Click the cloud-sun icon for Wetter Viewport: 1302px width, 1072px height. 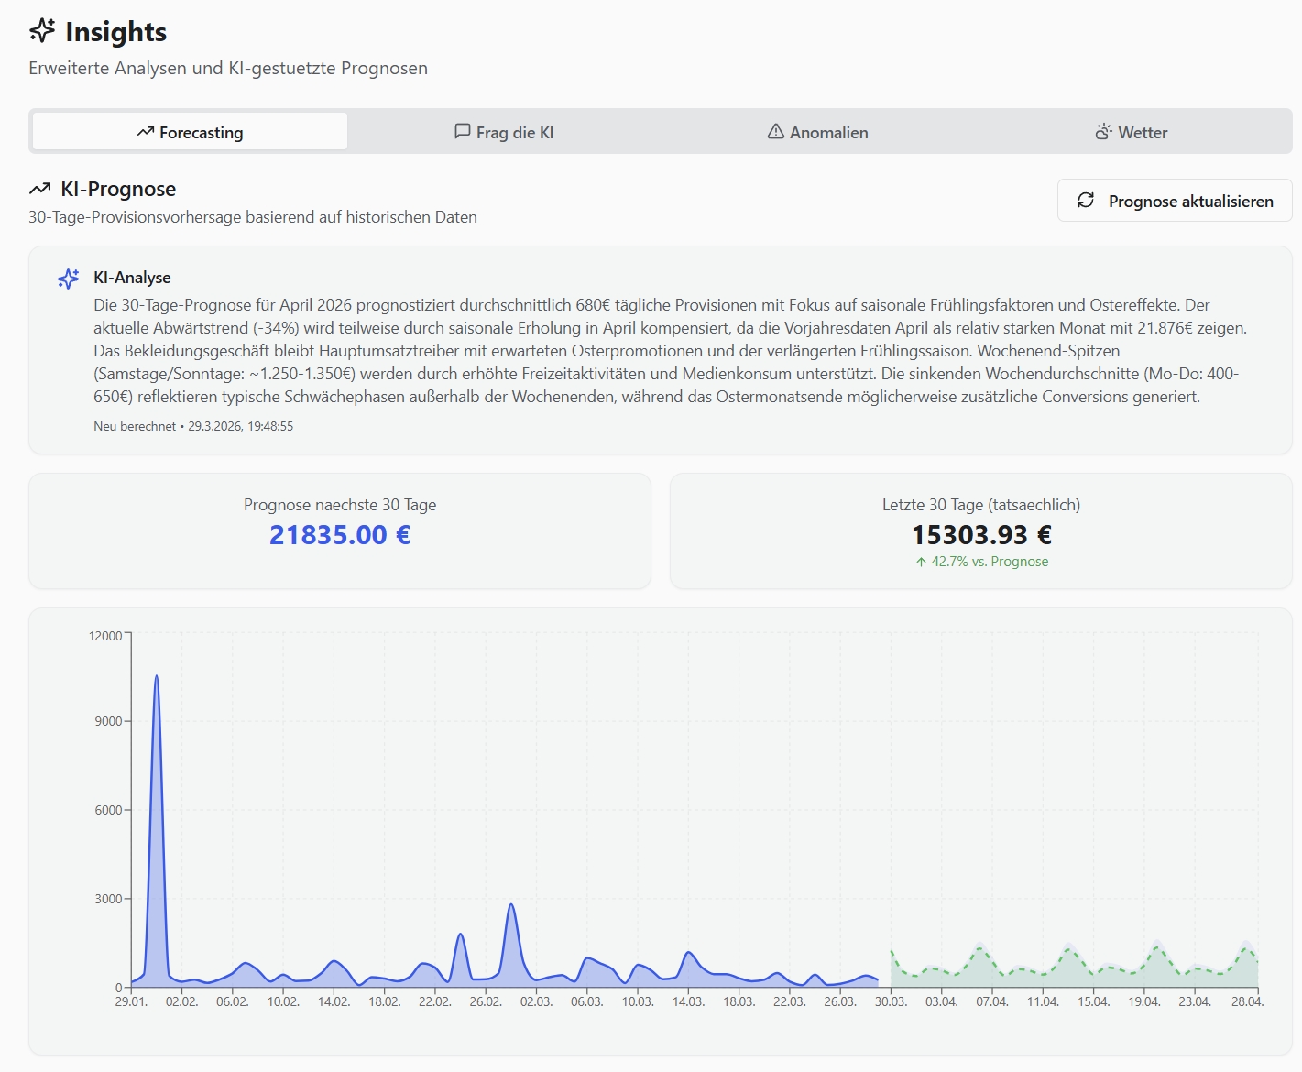(x=1103, y=132)
